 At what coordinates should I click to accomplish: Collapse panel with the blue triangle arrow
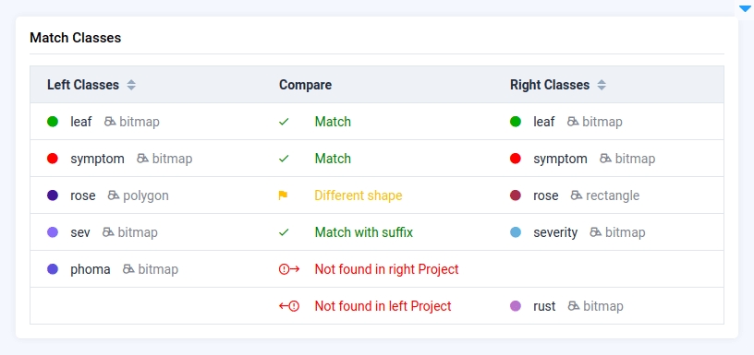745,8
